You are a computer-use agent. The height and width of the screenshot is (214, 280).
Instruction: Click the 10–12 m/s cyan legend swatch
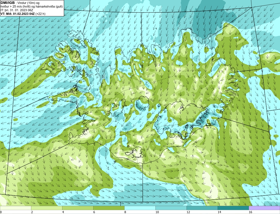(x=171, y=208)
